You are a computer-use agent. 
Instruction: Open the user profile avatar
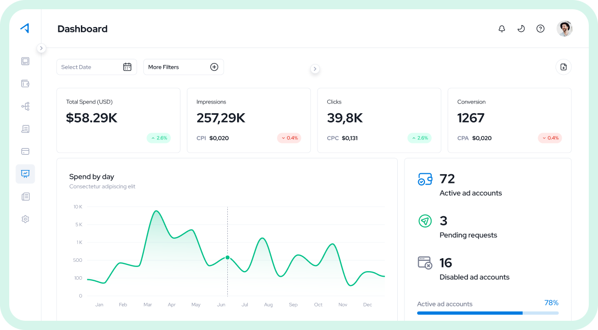[x=564, y=29]
